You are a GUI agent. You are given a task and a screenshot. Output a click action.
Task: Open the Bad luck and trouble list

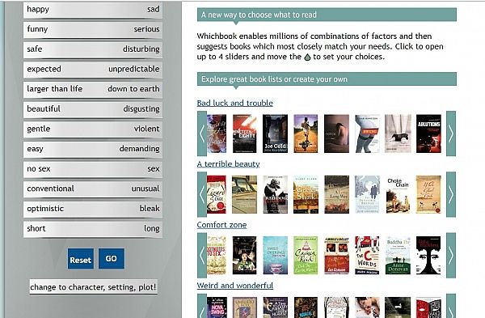click(234, 103)
